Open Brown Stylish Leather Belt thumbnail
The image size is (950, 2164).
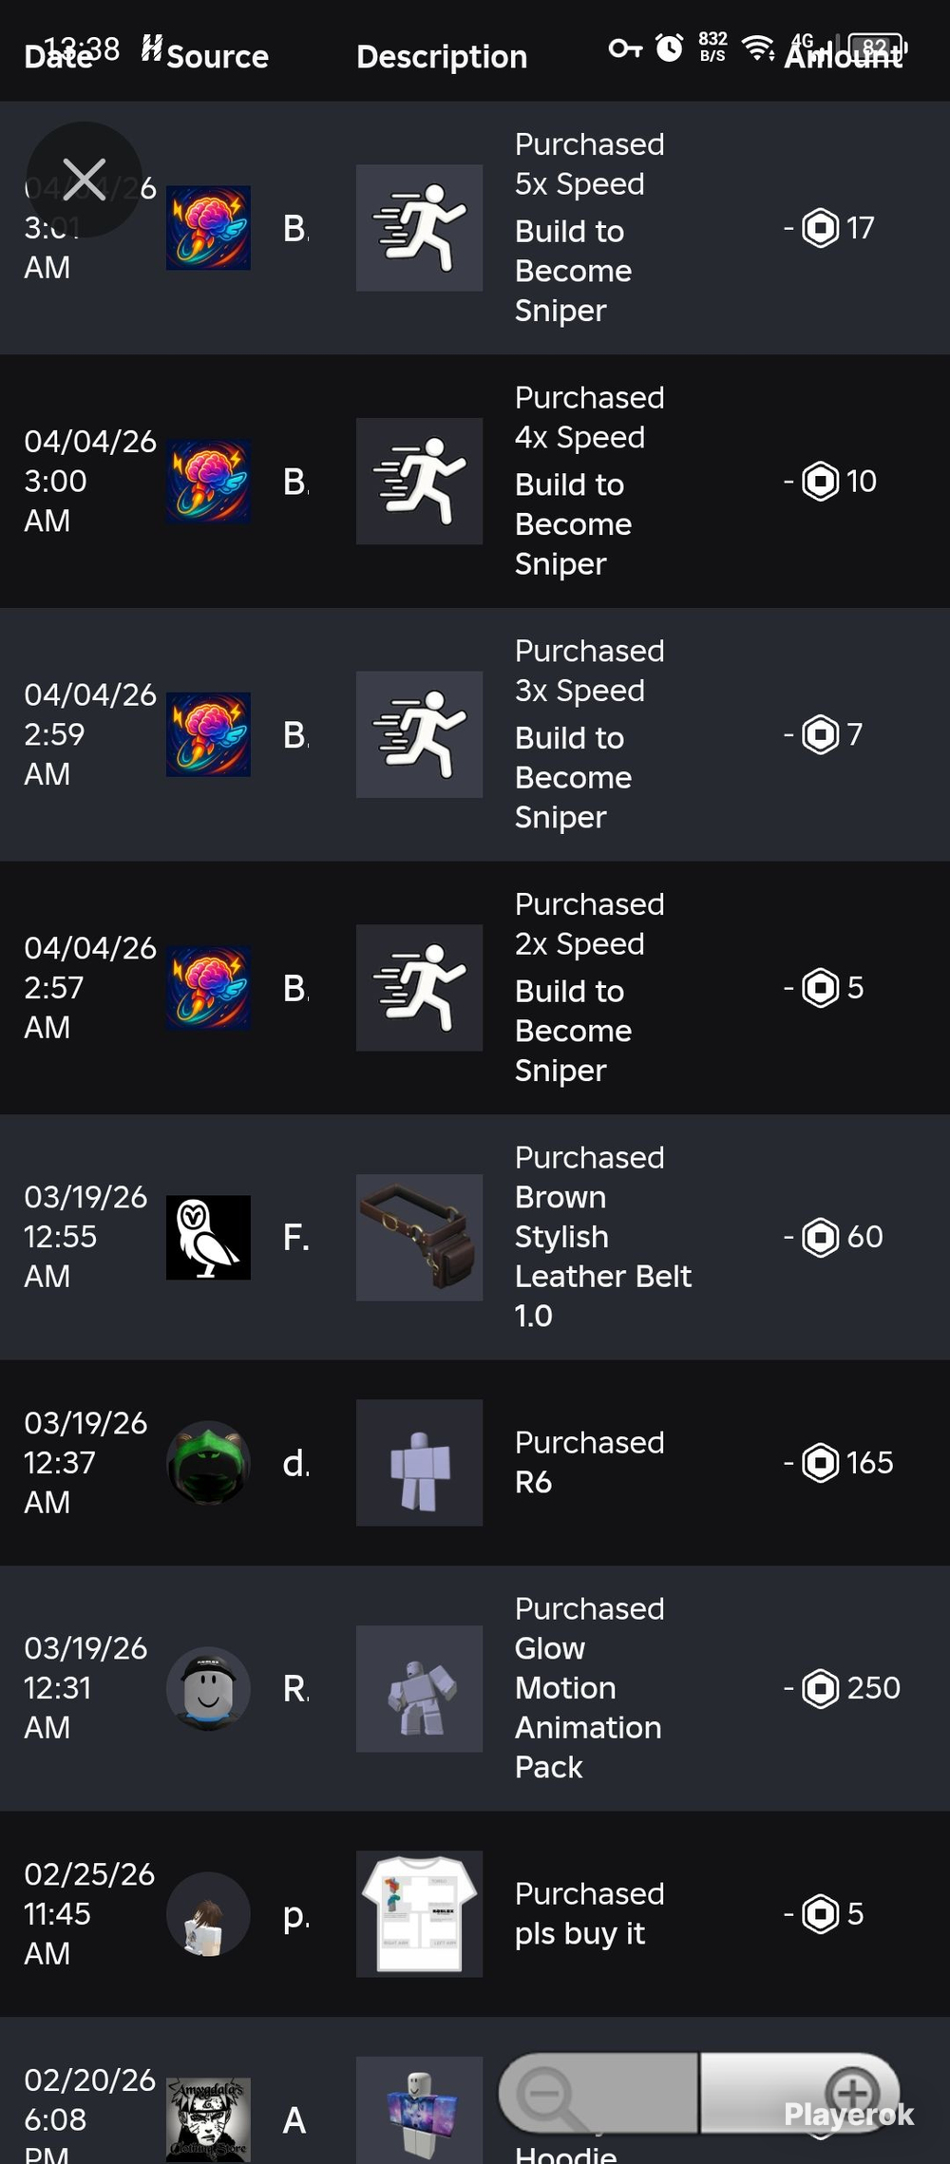419,1238
